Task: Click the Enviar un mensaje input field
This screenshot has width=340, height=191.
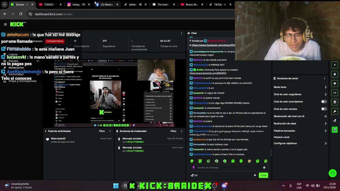Action: 229,168
